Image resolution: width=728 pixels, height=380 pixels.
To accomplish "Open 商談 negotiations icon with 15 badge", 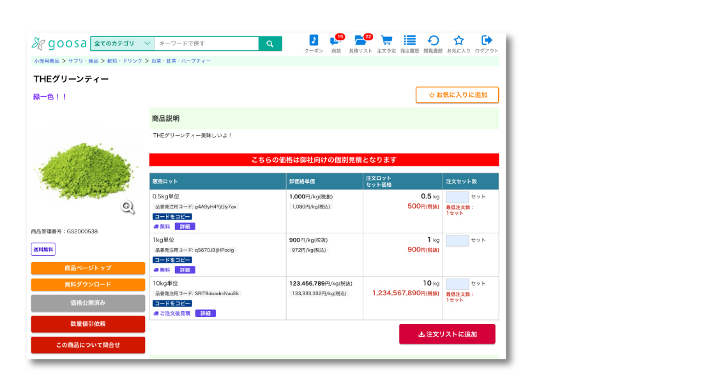I will tap(335, 41).
